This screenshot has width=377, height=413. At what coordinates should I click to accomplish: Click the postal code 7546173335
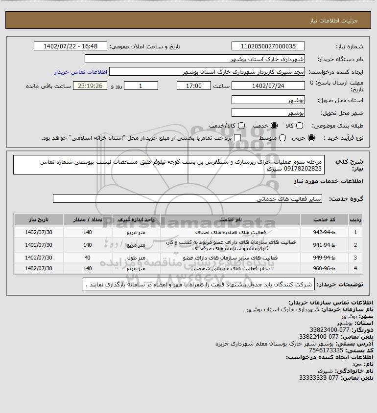[x=326, y=350]
